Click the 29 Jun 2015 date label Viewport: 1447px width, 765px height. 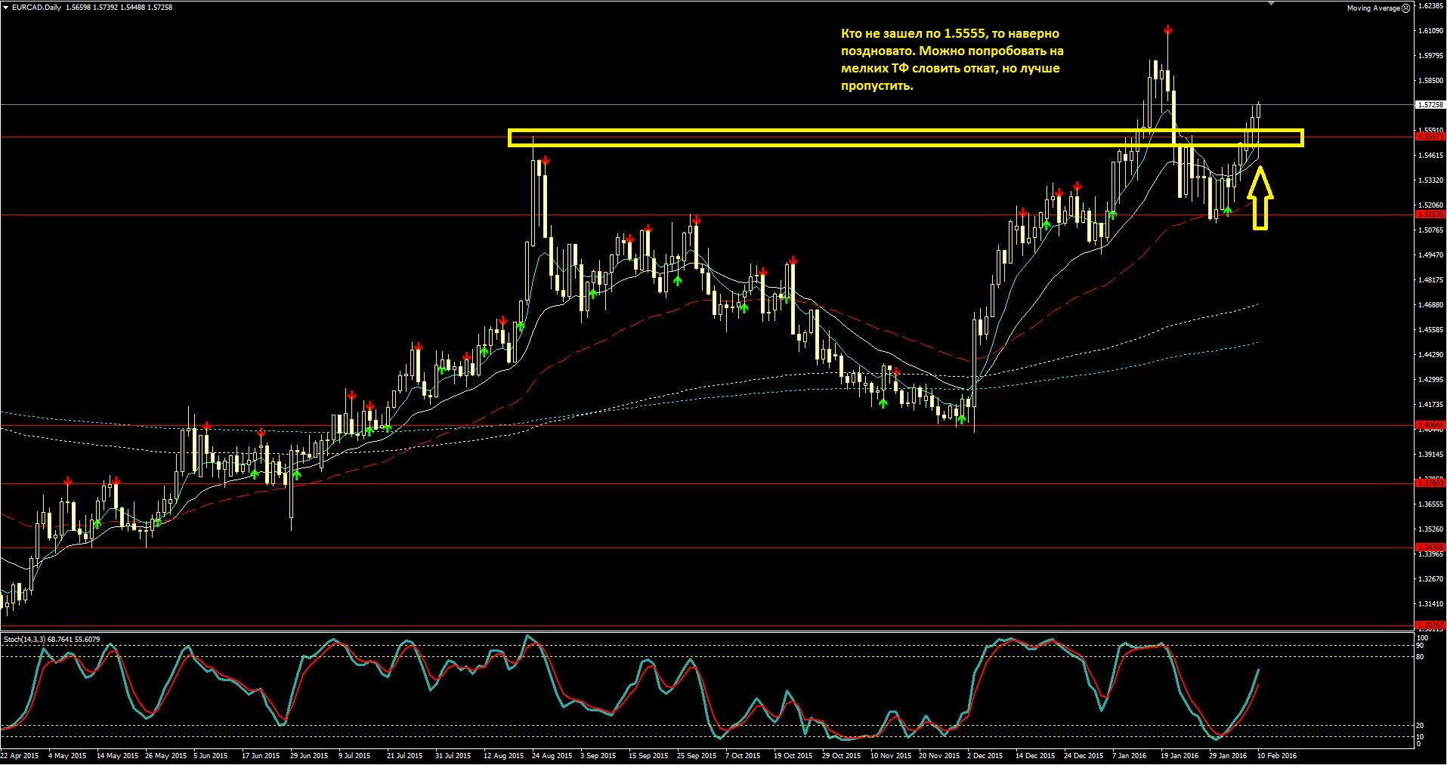coord(309,755)
